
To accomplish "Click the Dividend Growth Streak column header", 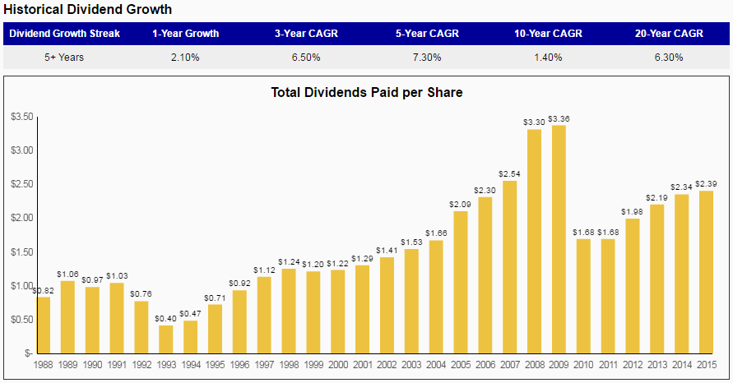I will pos(63,34).
